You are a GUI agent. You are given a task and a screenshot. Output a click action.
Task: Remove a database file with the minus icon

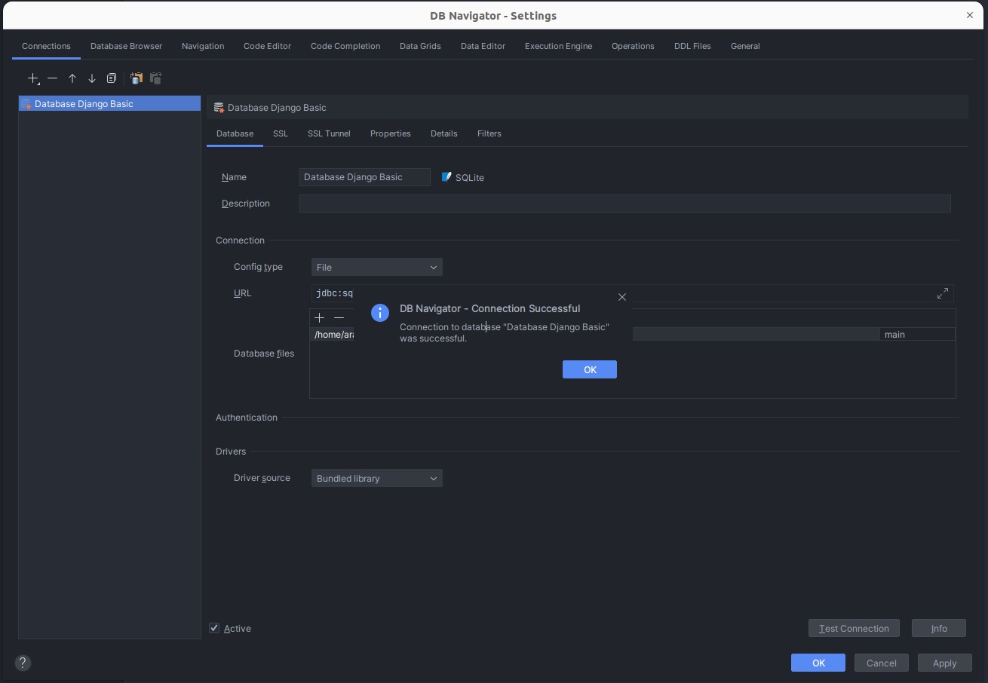coord(339,318)
